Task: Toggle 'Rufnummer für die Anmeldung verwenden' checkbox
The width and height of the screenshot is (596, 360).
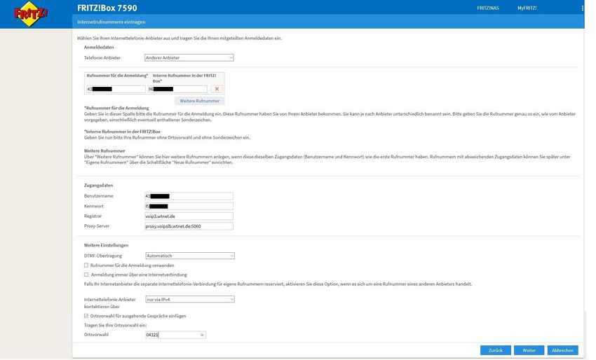Action: tap(86, 265)
